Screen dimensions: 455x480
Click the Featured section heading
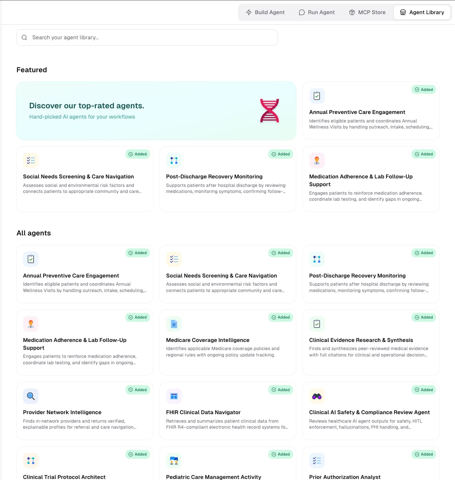[32, 70]
